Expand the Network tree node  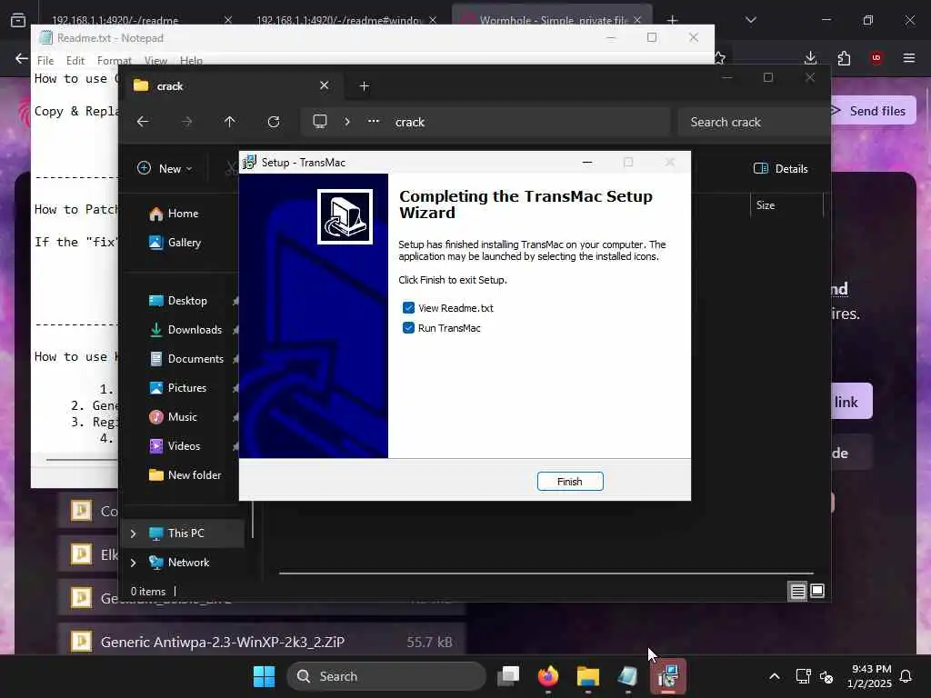(x=133, y=562)
